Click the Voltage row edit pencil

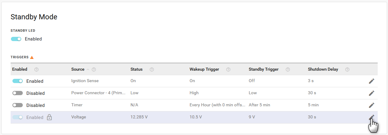tap(371, 117)
